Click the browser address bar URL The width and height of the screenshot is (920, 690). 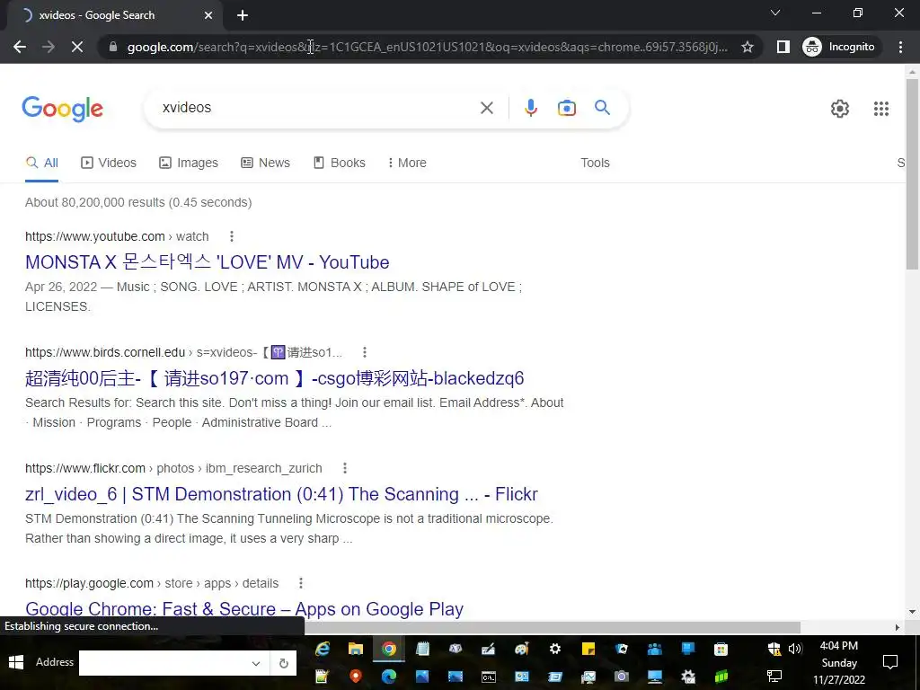[x=427, y=47]
